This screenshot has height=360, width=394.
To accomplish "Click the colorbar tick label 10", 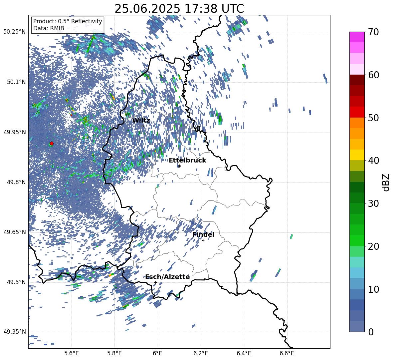I will pyautogui.click(x=373, y=289).
